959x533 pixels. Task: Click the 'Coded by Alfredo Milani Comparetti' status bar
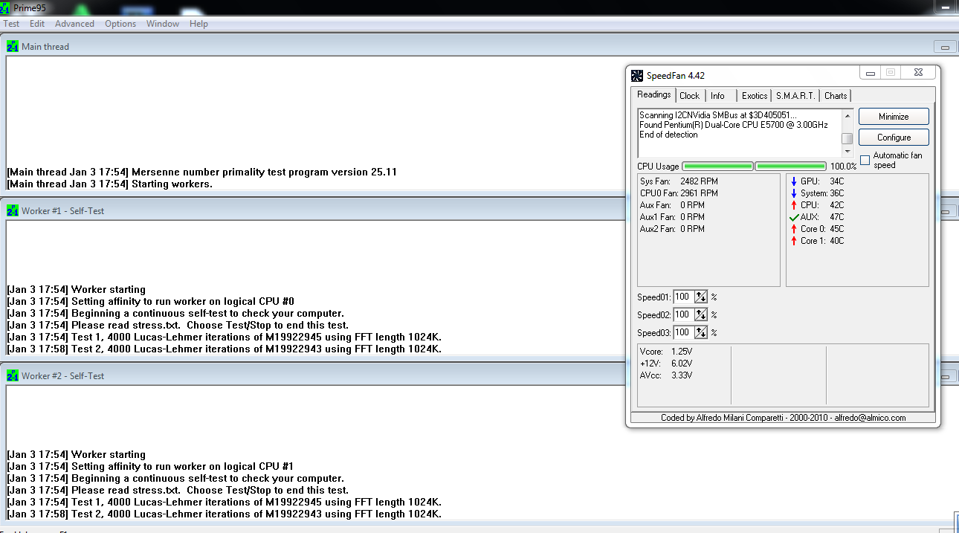coord(784,418)
